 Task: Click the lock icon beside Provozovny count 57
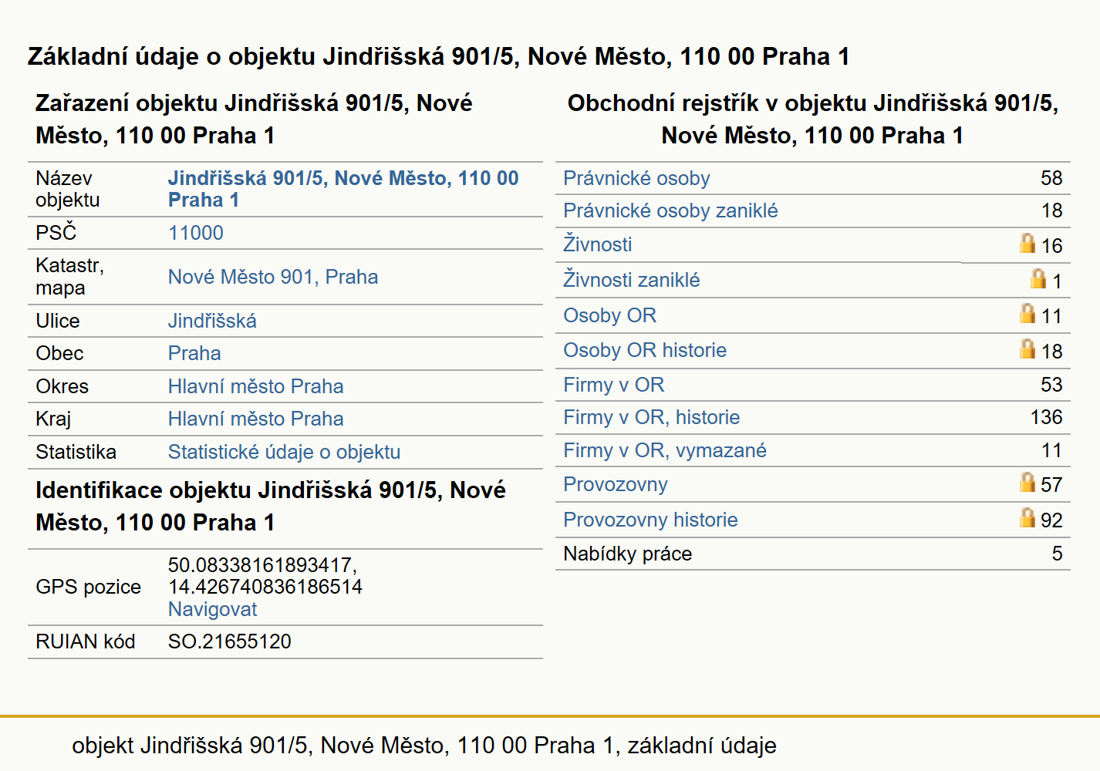1027,482
